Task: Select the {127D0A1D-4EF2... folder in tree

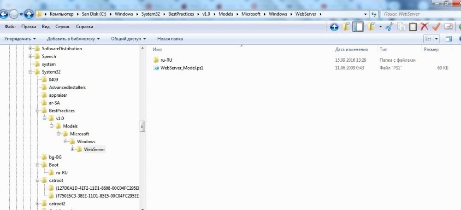Action: coord(97,188)
